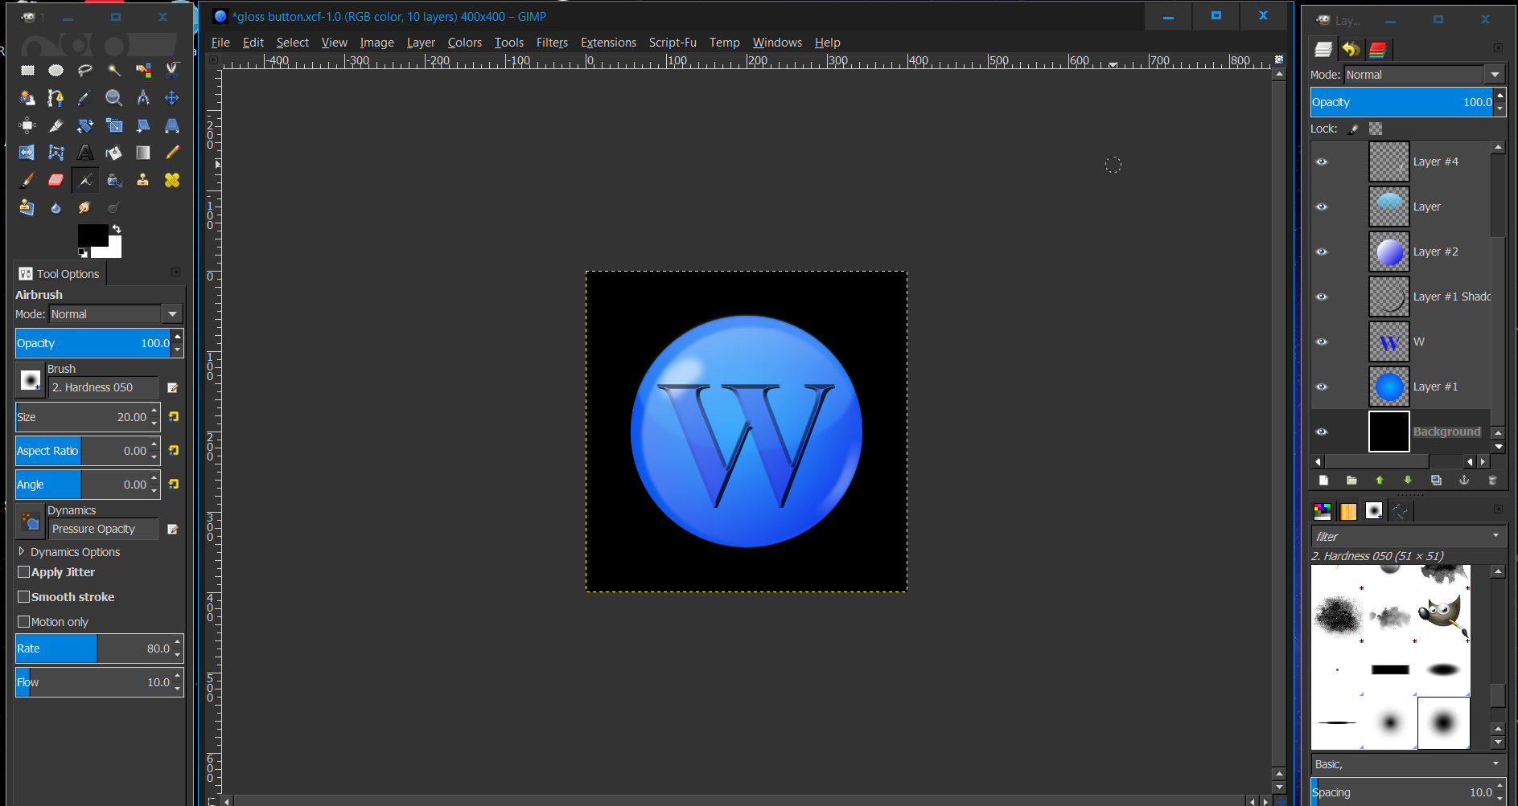Image resolution: width=1518 pixels, height=806 pixels.
Task: Hide Layer #2 with its eye icon
Action: click(1322, 252)
